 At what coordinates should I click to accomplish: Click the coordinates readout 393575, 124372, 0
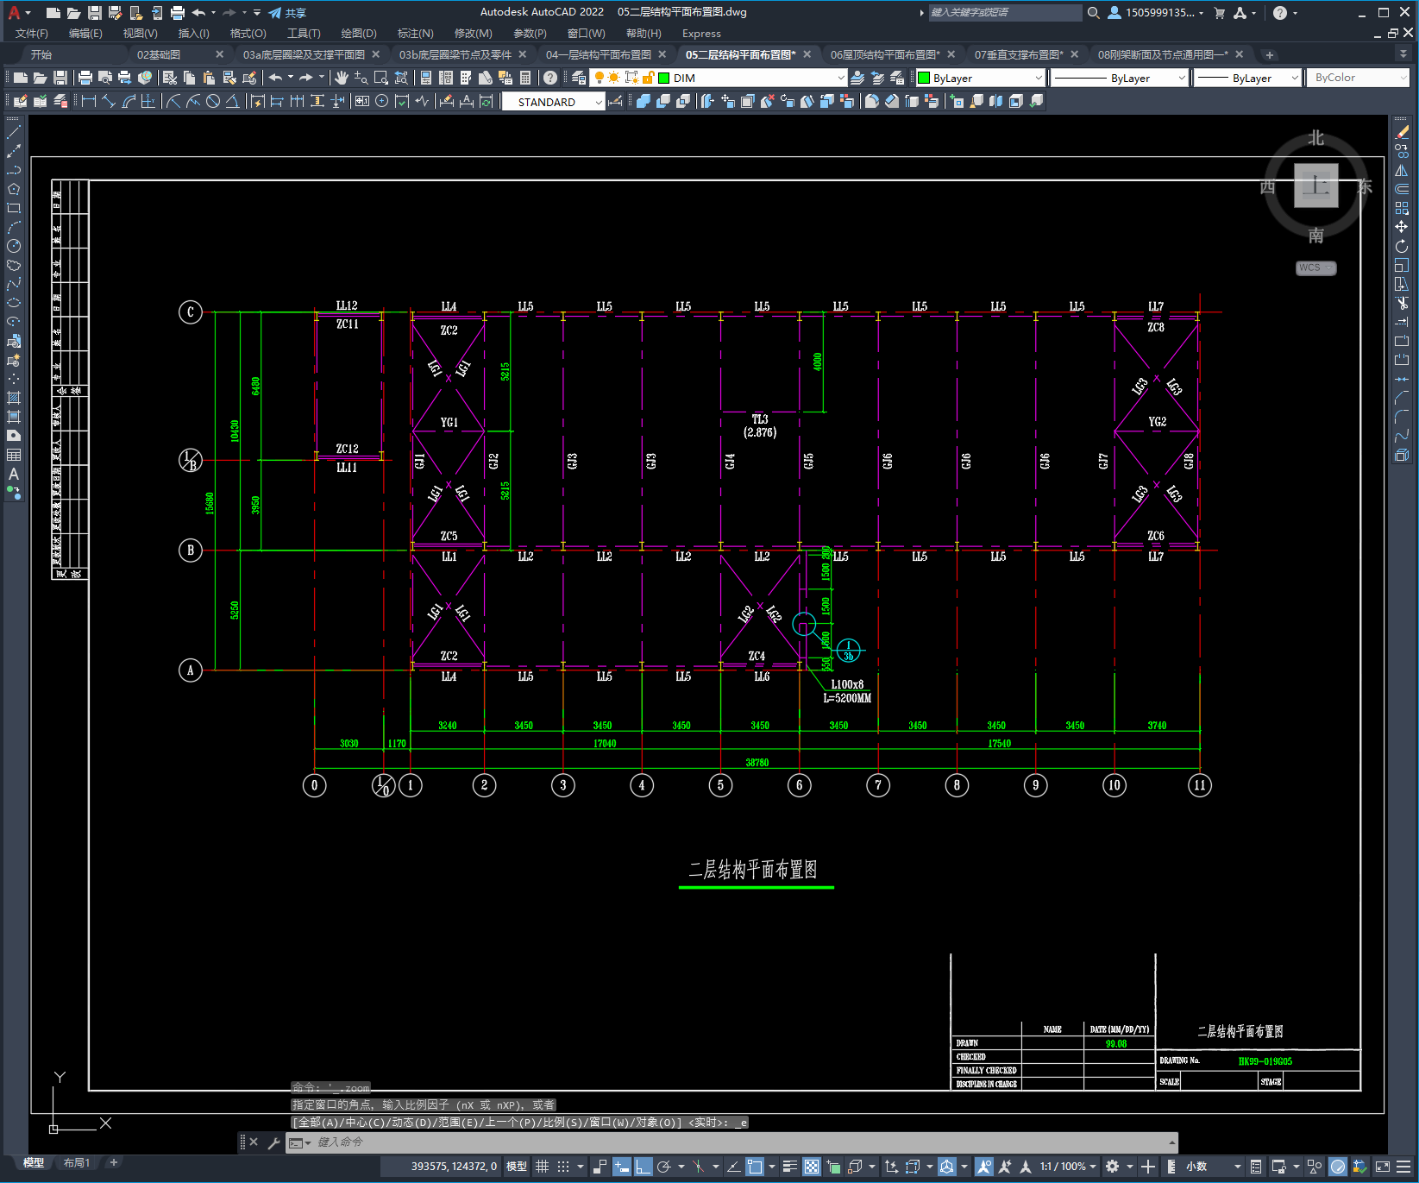pos(454,1167)
